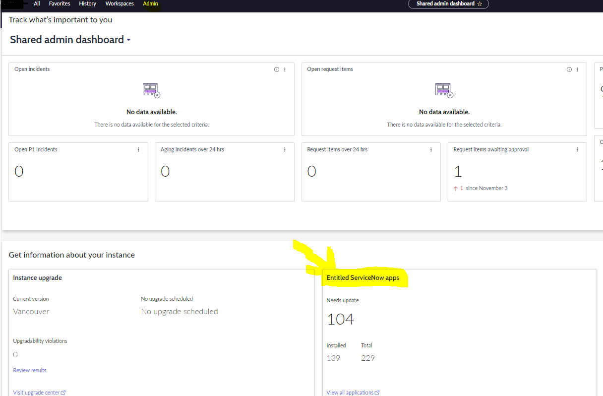Open the Open incidents widget options menu
Screen dimensions: 603x396
click(x=285, y=69)
